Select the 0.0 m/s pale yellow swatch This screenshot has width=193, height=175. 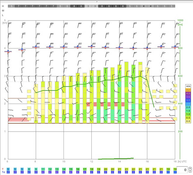pos(188,121)
